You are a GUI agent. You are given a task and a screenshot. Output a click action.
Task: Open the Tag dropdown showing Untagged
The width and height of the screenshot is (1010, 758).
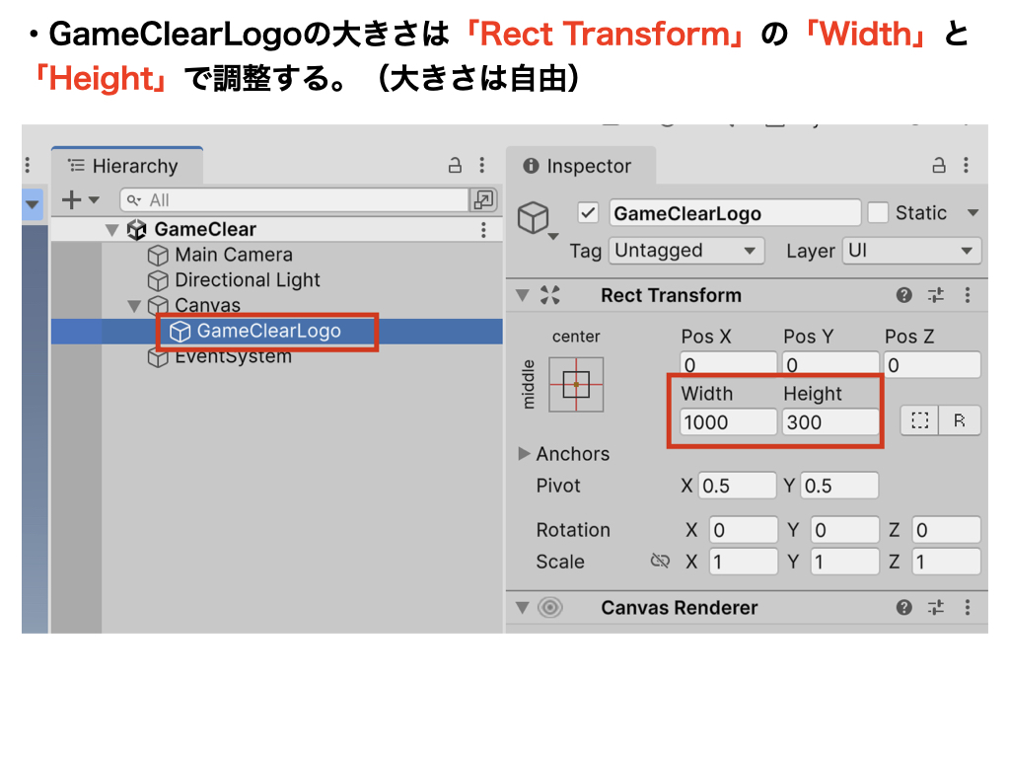tap(686, 251)
